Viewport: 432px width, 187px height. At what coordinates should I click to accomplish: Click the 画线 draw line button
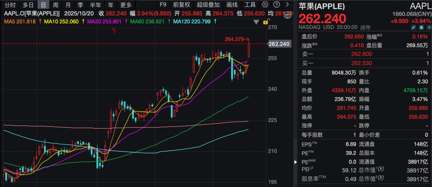tap(232, 5)
